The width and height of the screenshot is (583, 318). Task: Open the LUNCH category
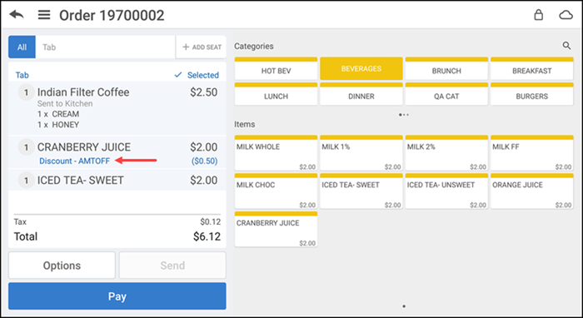[x=276, y=94]
